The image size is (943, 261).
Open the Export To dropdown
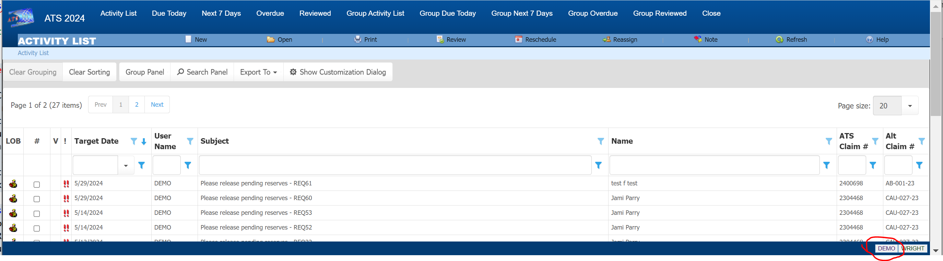[258, 72]
